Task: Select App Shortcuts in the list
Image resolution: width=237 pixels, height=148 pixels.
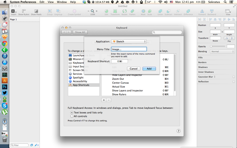Action: tap(84, 85)
